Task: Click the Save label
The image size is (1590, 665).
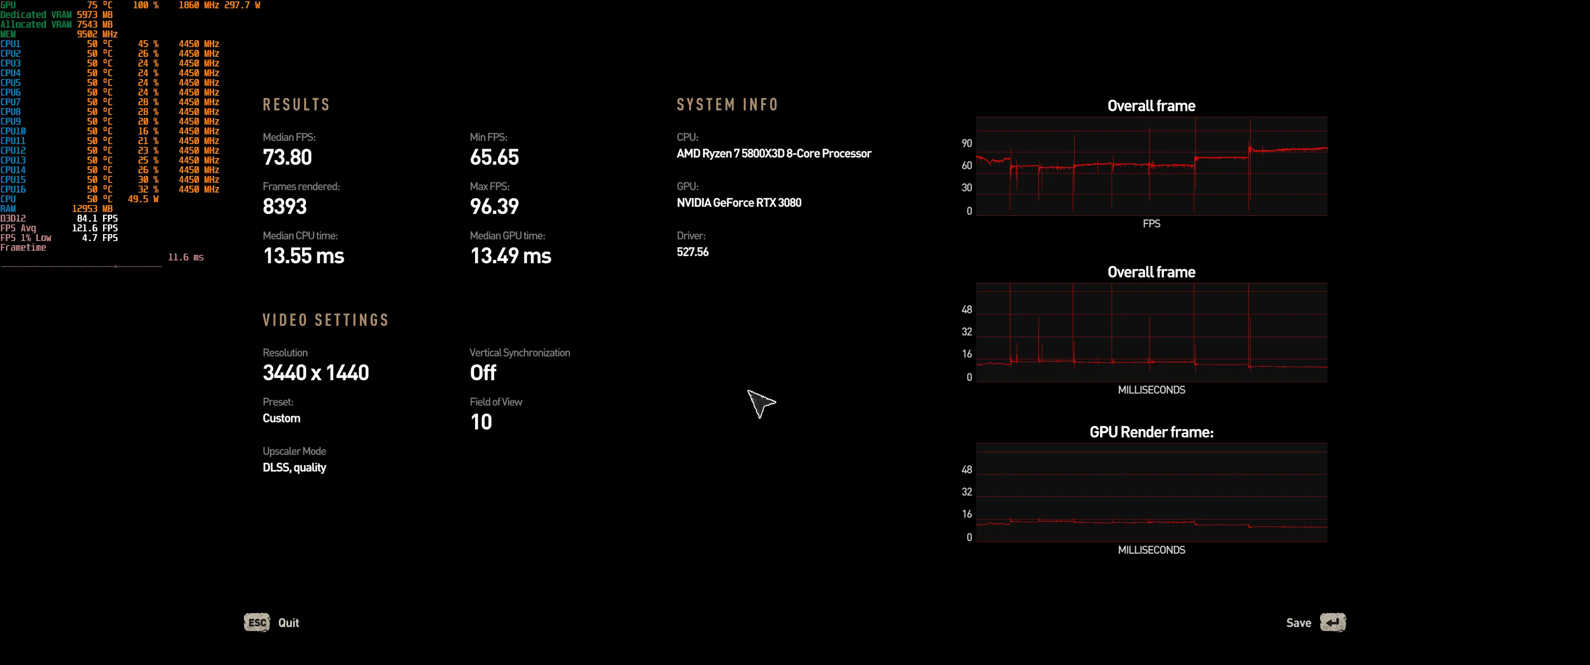Action: [x=1298, y=623]
